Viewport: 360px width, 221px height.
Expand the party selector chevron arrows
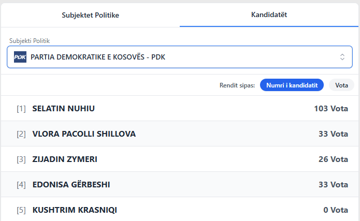click(342, 57)
